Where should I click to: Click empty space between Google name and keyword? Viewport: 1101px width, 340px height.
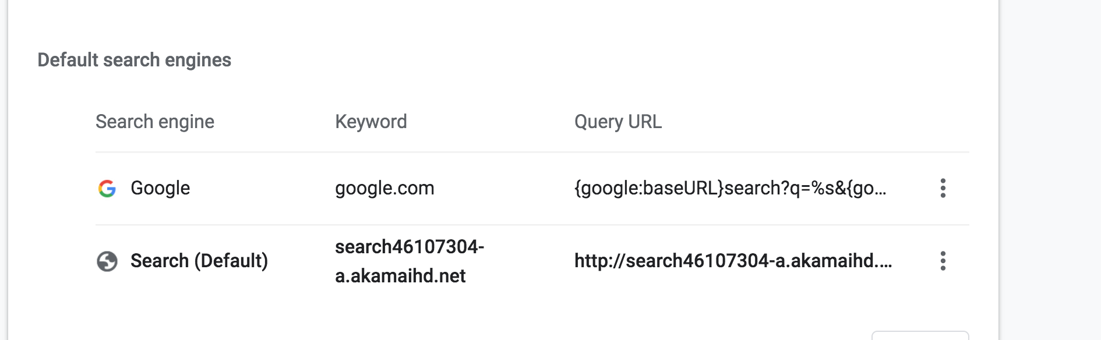coord(262,188)
